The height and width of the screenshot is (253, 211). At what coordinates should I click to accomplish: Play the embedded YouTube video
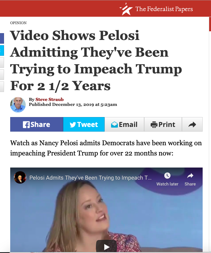click(x=106, y=246)
